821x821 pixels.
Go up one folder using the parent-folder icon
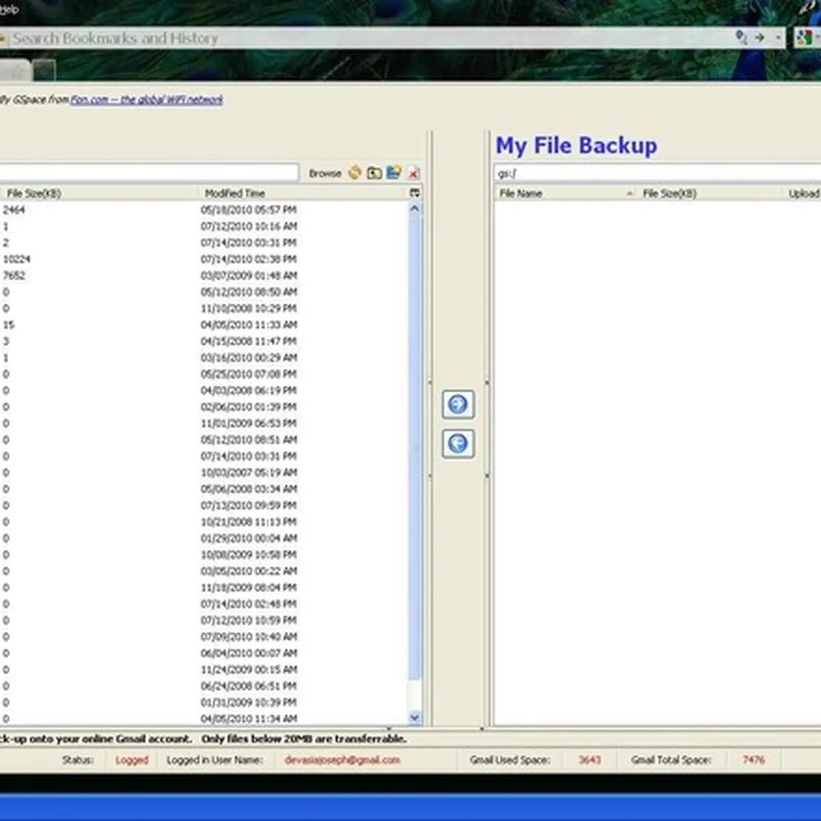coord(374,172)
